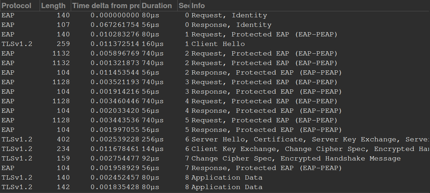The height and width of the screenshot is (193, 430).
Task: Click the truncated Seq column header
Action: tap(184, 6)
